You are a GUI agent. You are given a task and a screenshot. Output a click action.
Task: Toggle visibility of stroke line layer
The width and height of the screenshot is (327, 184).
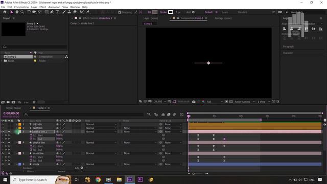coord(3,143)
